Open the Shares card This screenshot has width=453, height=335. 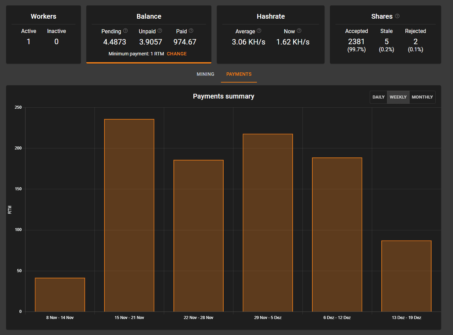point(385,34)
